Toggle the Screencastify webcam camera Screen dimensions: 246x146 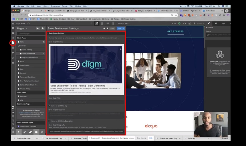tap(36, 132)
